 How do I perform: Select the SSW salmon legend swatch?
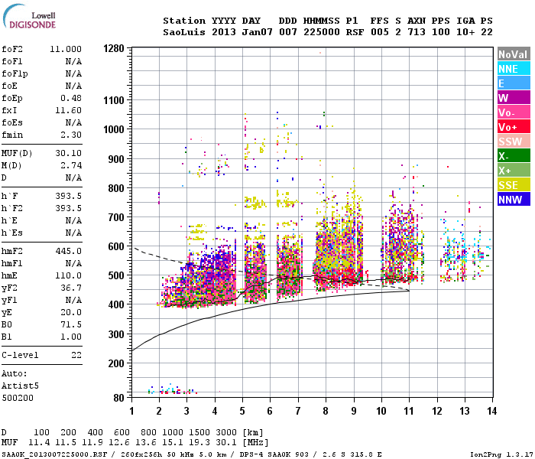(514, 141)
